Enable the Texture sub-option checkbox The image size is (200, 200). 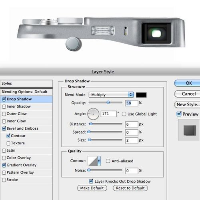click(8, 143)
